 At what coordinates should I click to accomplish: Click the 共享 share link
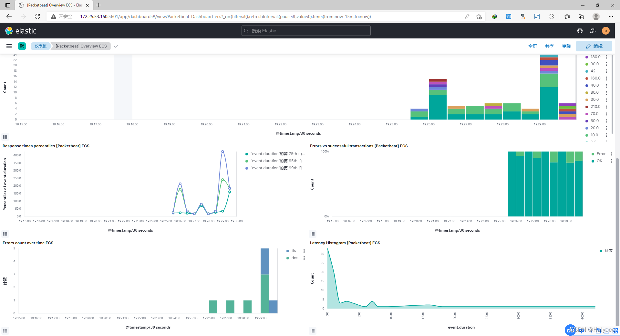pos(549,46)
